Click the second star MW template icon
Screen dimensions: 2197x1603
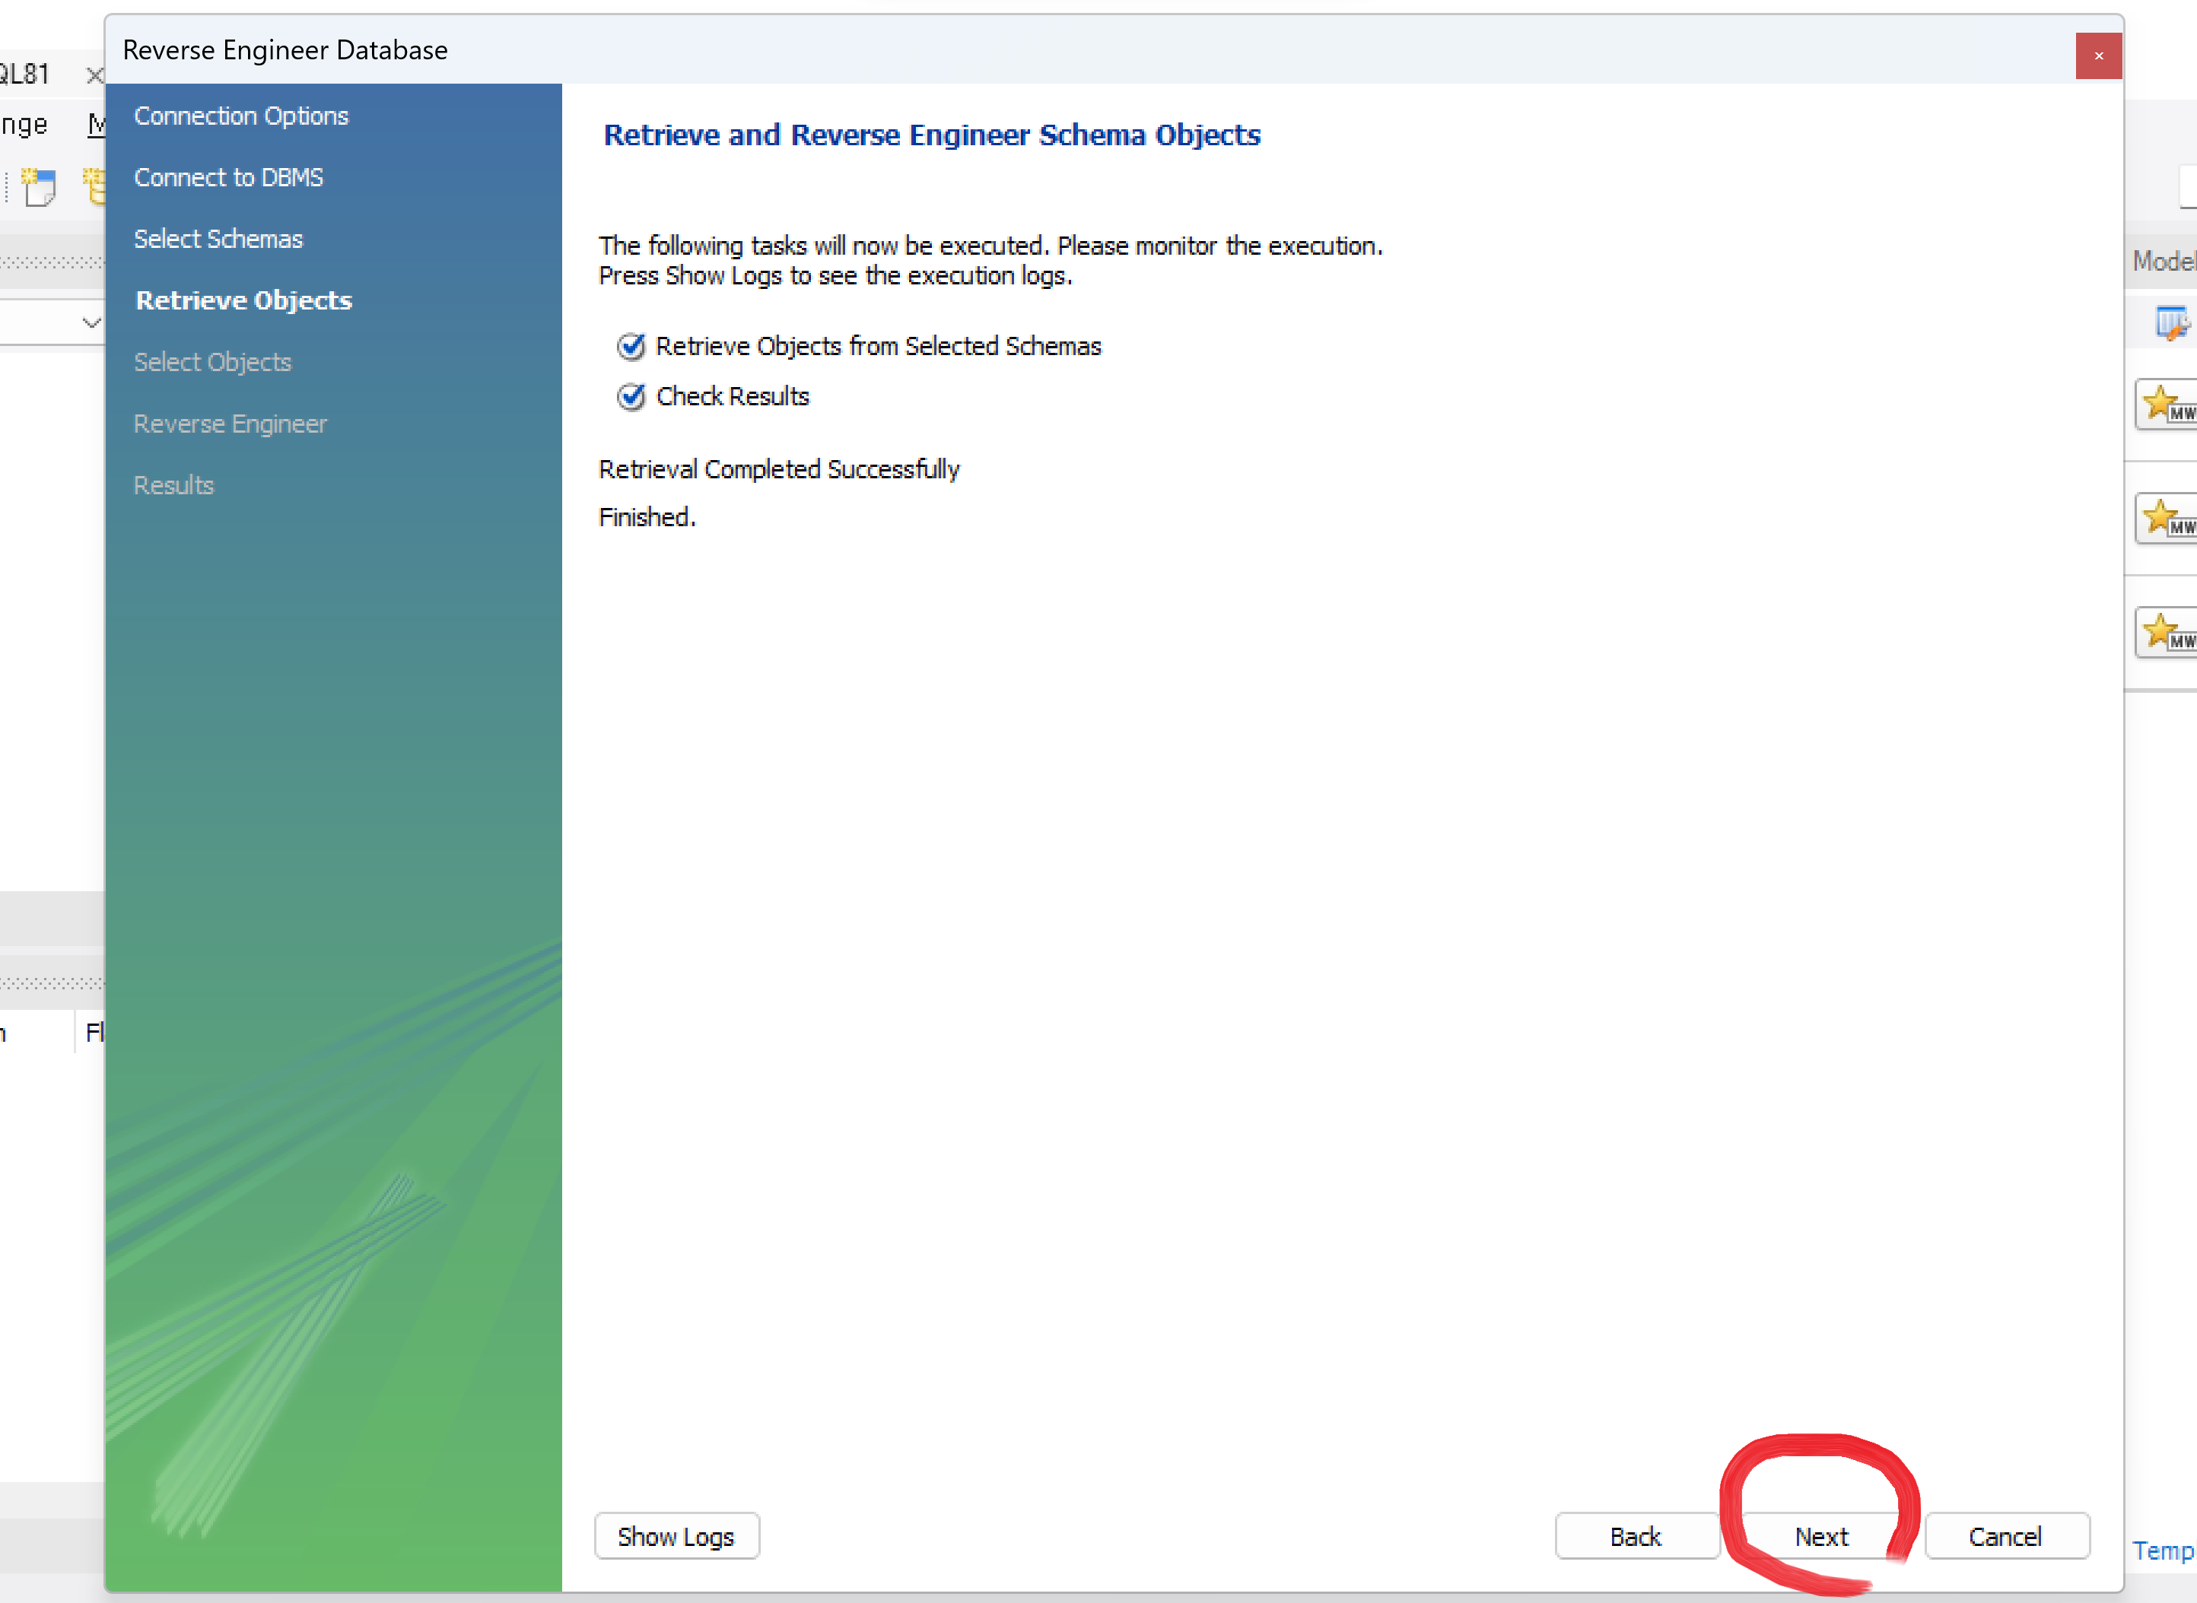(x=2168, y=519)
